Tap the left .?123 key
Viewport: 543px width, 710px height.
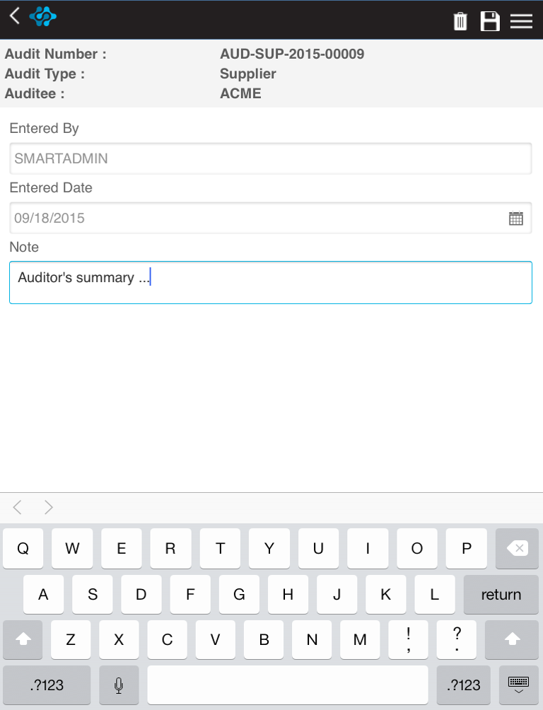[47, 685]
